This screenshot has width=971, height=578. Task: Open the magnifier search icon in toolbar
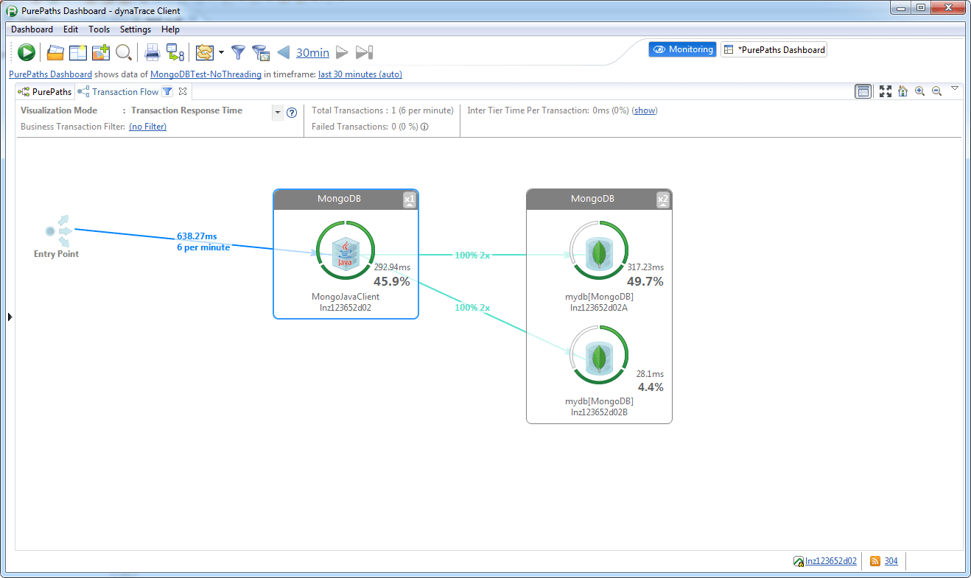[x=123, y=52]
